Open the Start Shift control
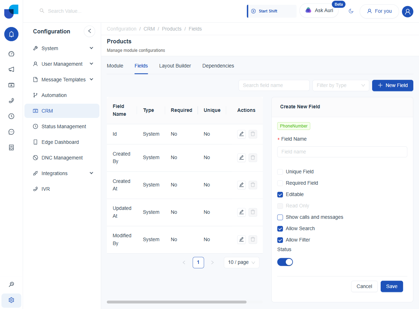Viewport: 419px width, 309px height. coord(272,11)
